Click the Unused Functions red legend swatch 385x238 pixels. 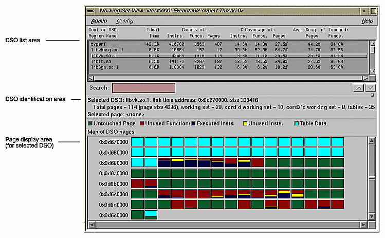pyautogui.click(x=143, y=123)
